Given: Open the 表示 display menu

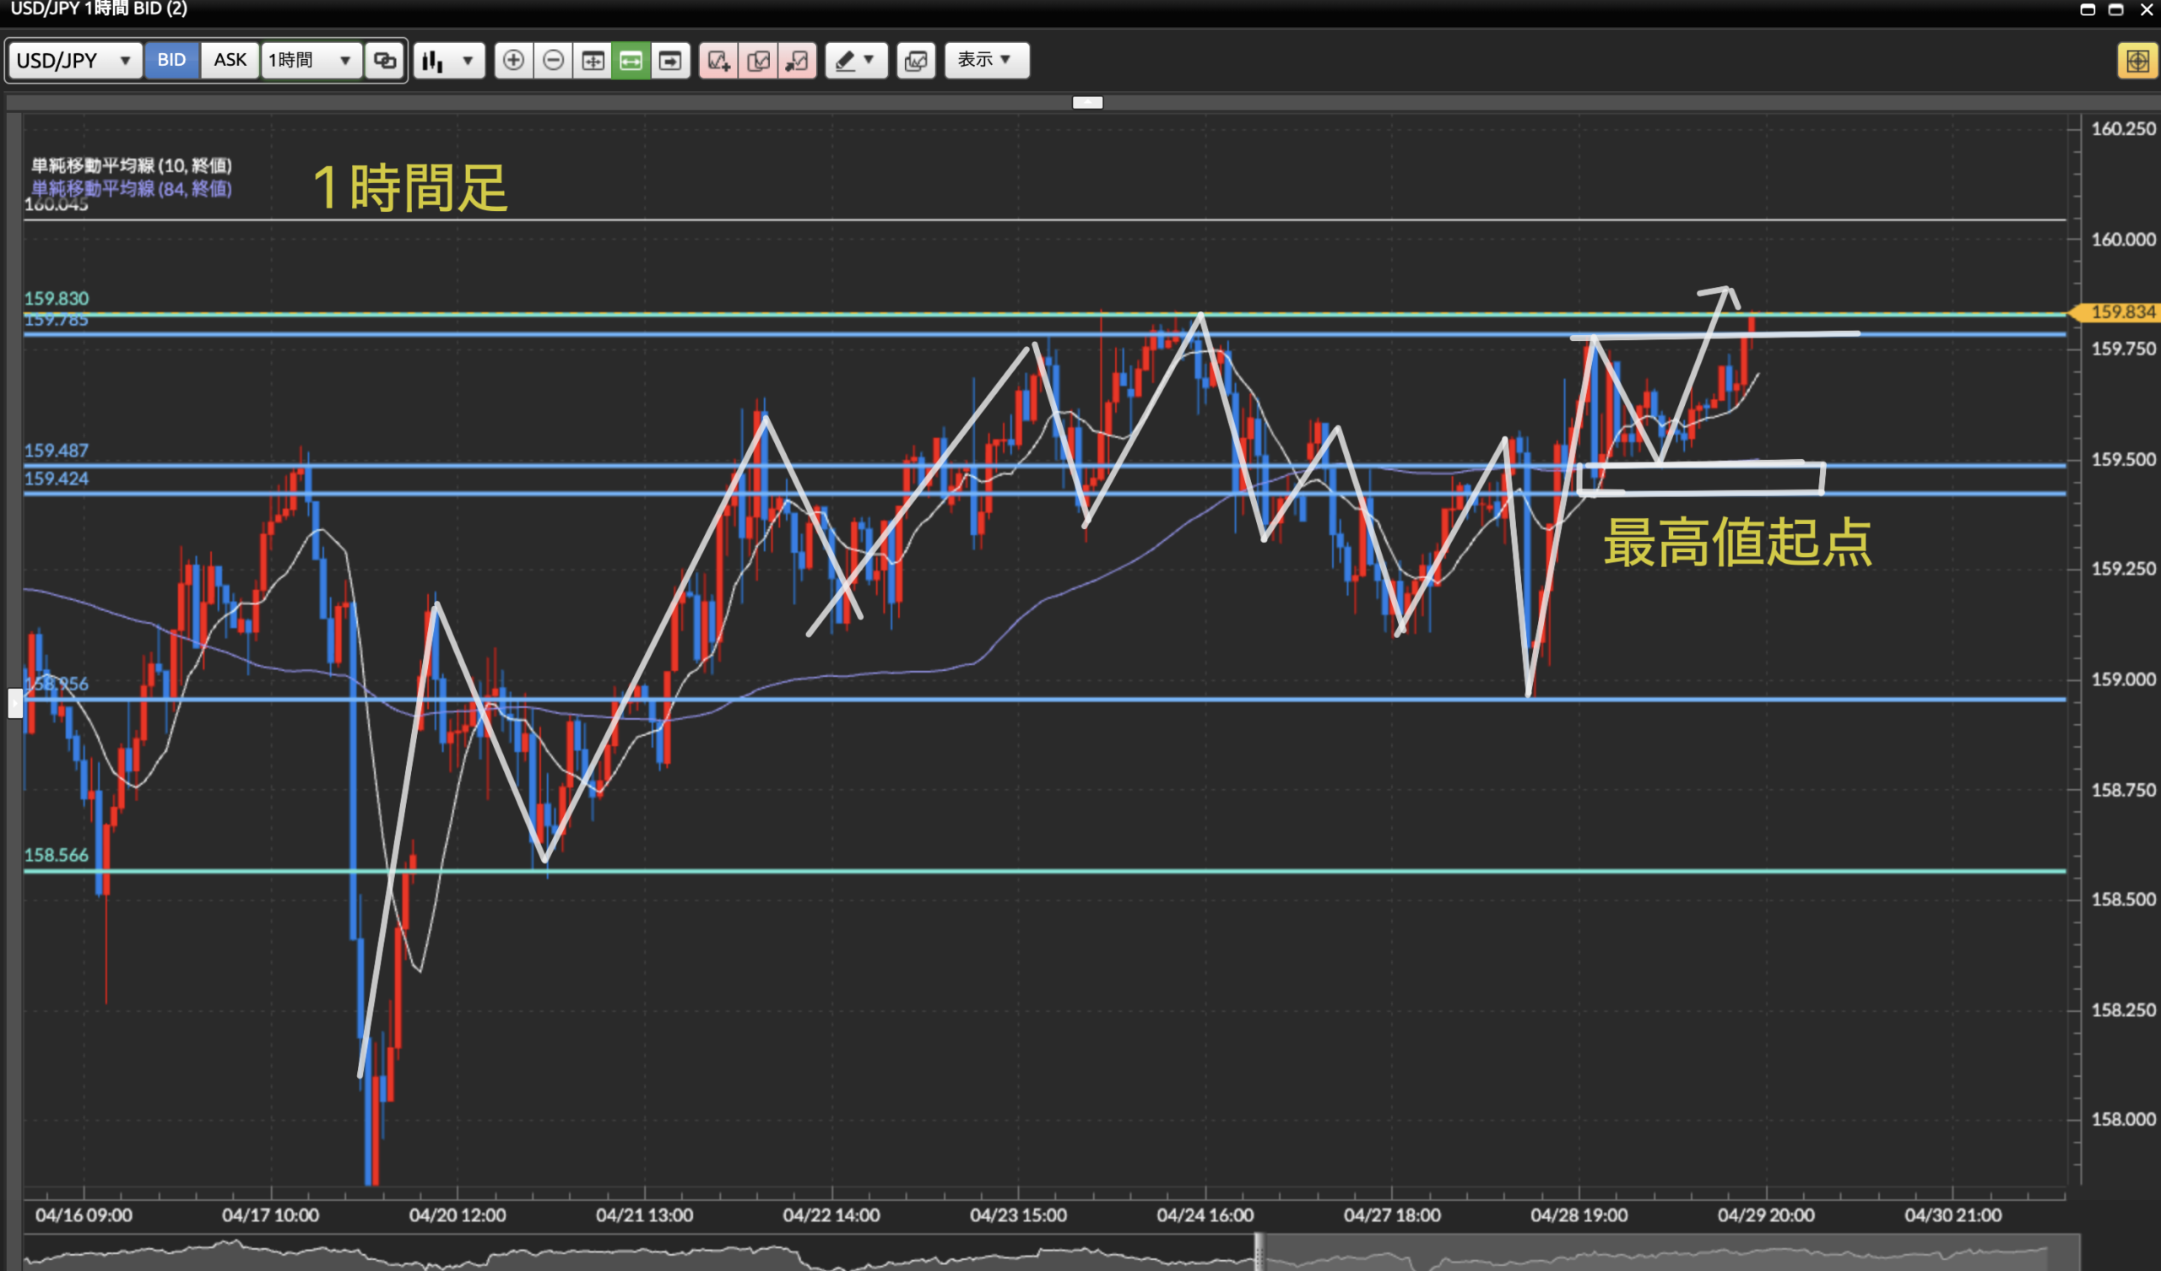Looking at the screenshot, I should pos(986,60).
